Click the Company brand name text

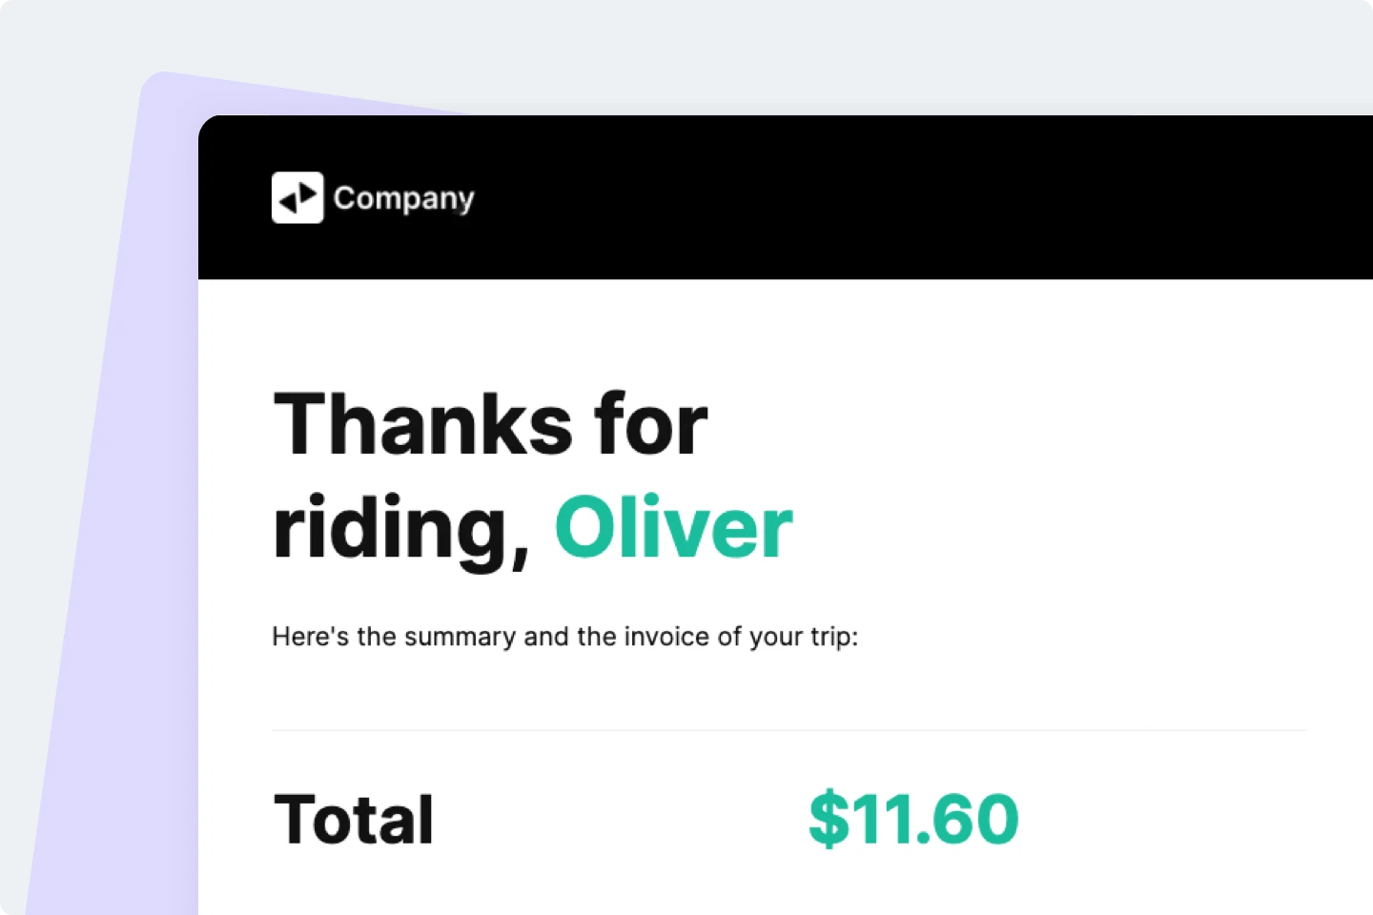tap(403, 198)
